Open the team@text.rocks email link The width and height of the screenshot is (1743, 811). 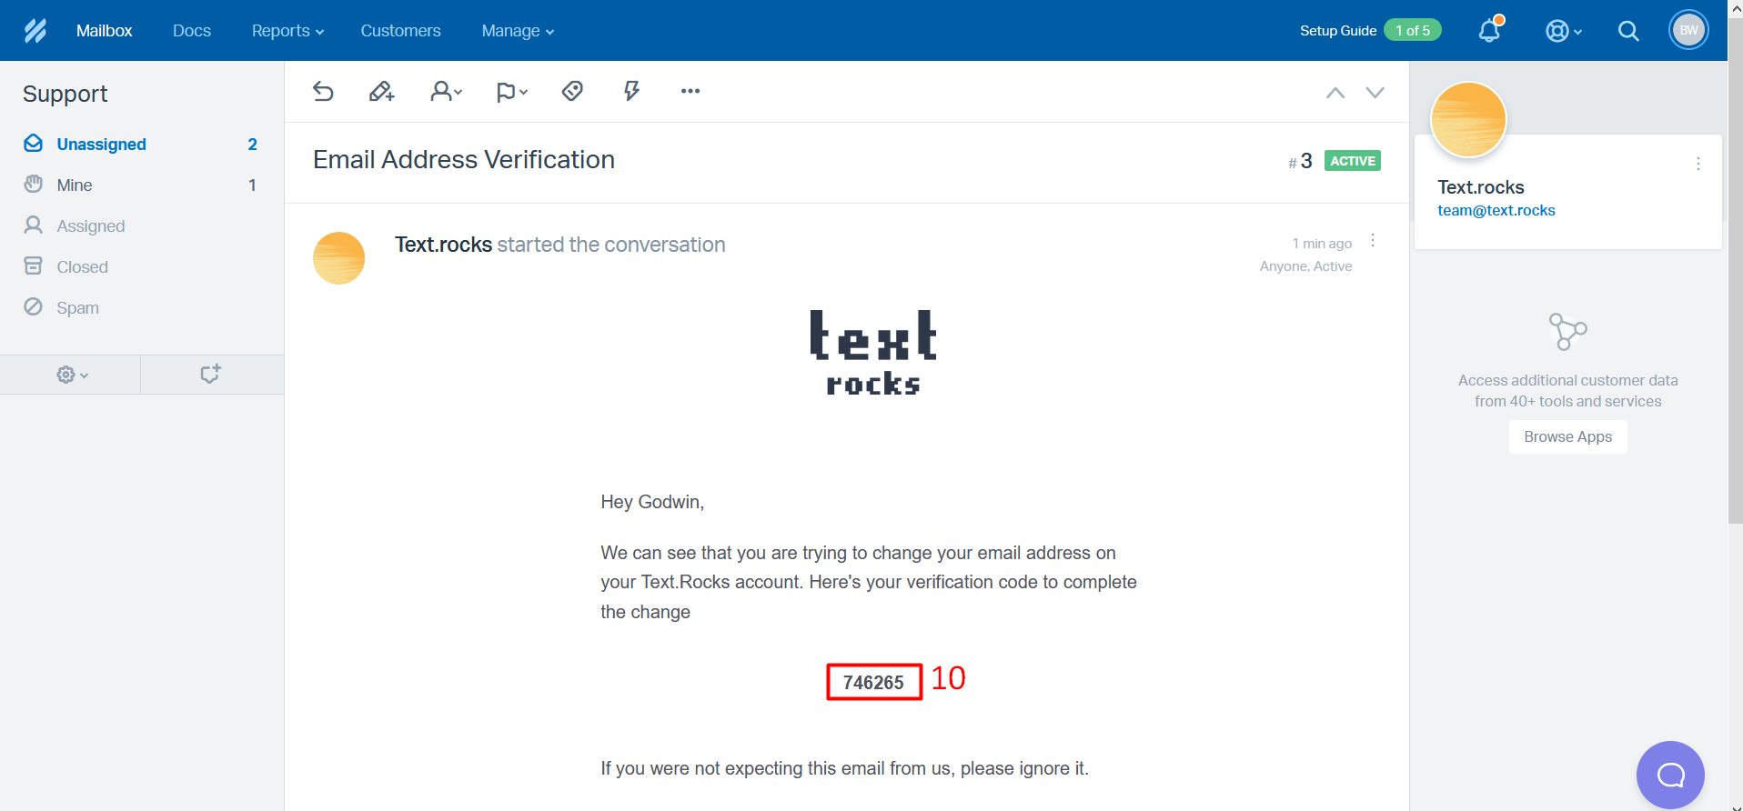pos(1496,210)
